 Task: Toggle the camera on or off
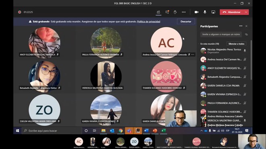[x=196, y=12]
